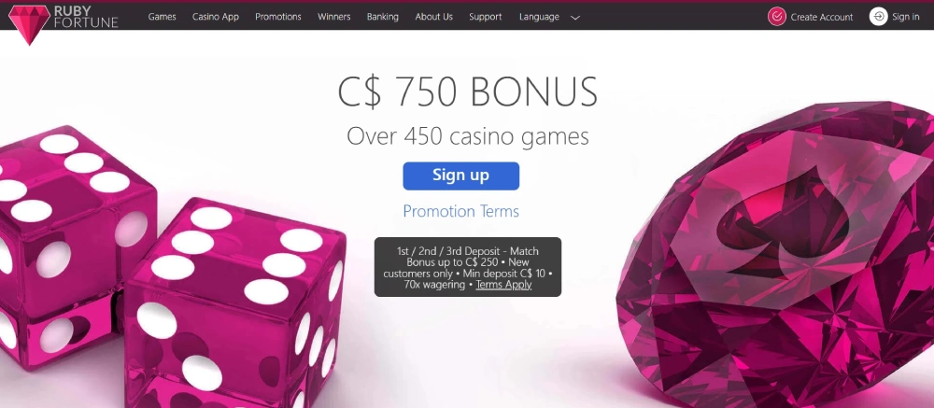Click the Sign in text link

(x=905, y=17)
